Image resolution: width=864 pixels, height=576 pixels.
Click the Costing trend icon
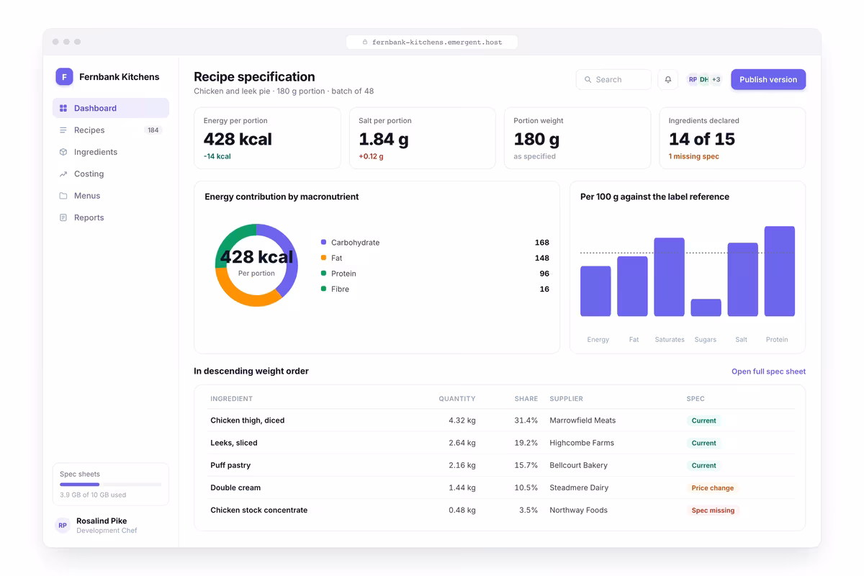(x=63, y=174)
